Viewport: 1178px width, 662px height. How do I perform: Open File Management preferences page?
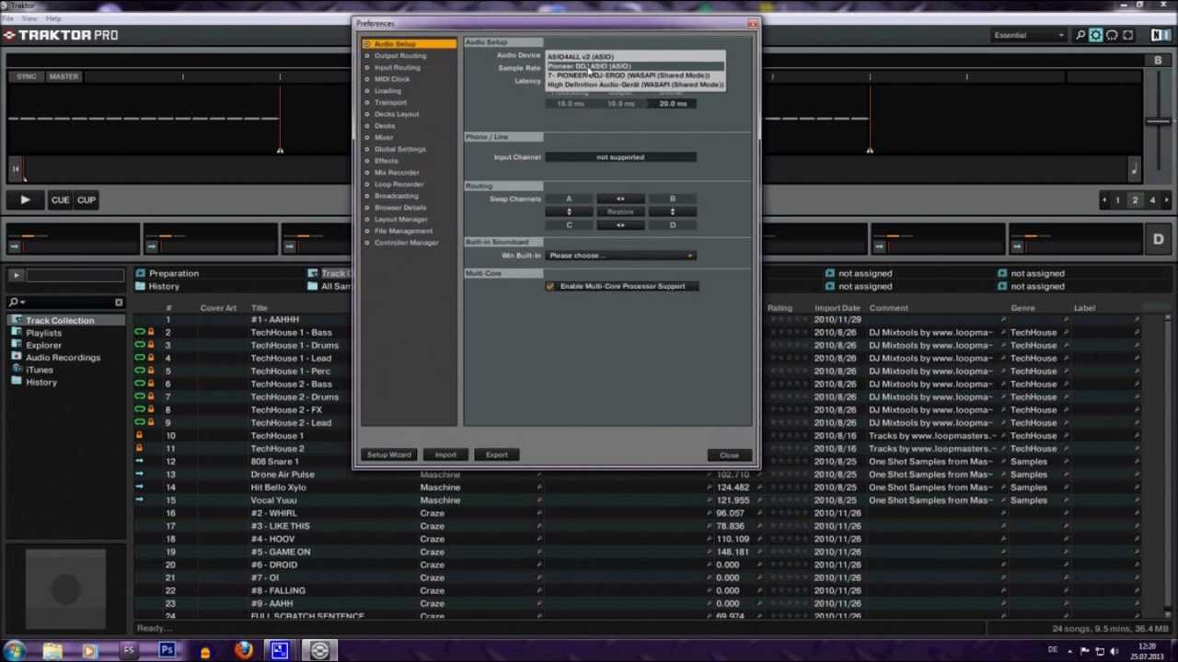pos(403,231)
